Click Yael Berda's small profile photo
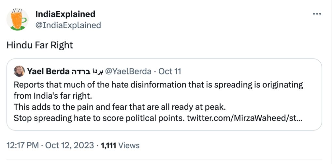The height and width of the screenshot is (164, 333). (20, 71)
